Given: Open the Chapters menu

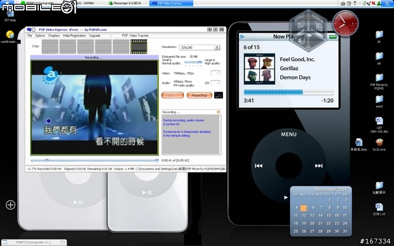Looking at the screenshot, I should click(54, 36).
